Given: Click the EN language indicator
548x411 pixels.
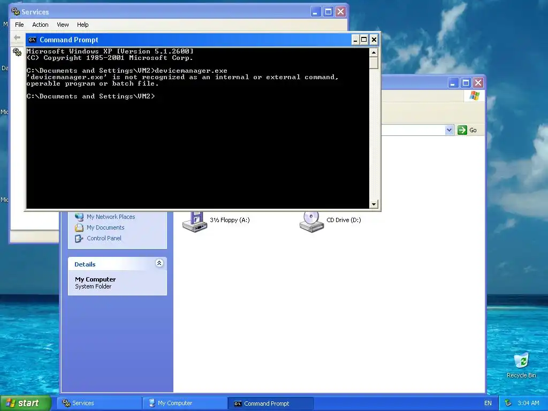Looking at the screenshot, I should [x=488, y=403].
